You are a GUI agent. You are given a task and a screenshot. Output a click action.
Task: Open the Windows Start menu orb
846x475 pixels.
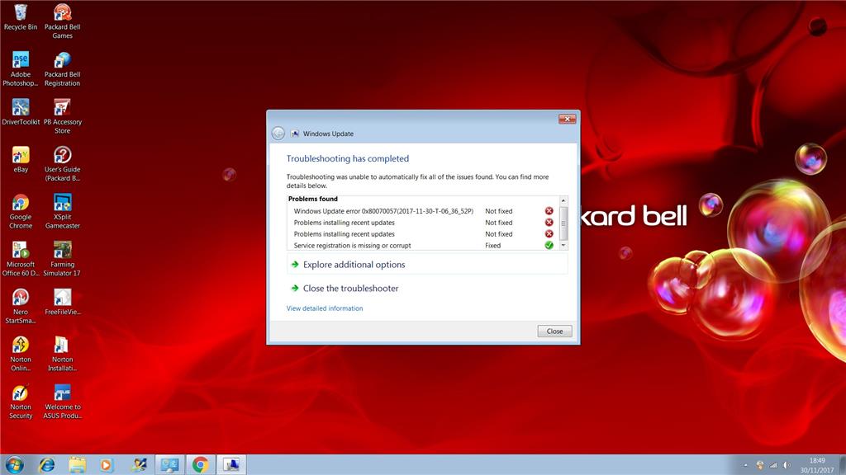click(15, 464)
